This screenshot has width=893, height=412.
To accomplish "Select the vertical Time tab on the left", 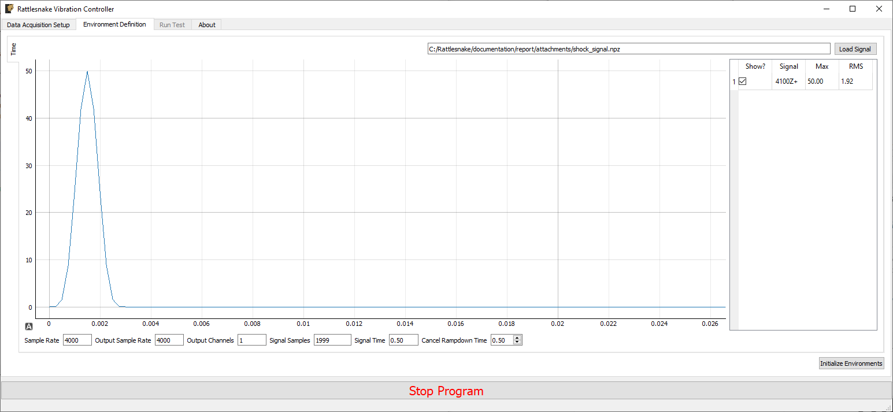I will pos(13,49).
